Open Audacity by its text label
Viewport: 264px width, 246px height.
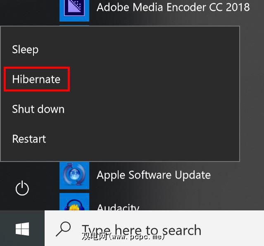(x=118, y=206)
